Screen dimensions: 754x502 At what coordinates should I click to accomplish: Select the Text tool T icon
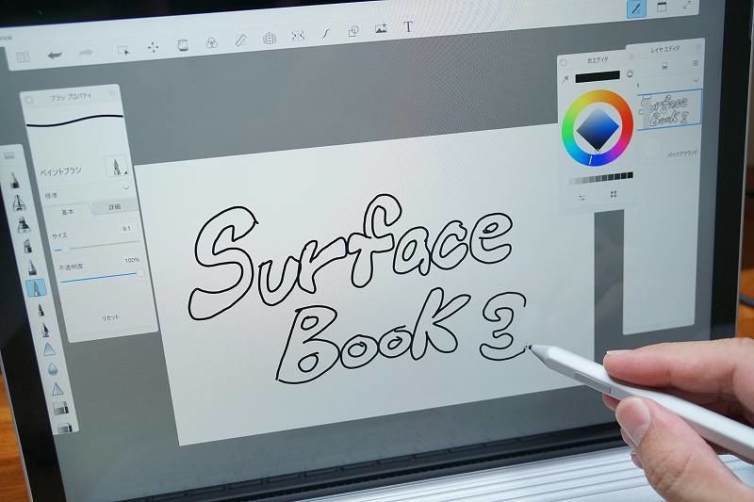coord(408,27)
